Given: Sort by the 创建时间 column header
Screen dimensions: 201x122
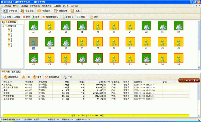Looking at the screenshot, I should (148, 82).
